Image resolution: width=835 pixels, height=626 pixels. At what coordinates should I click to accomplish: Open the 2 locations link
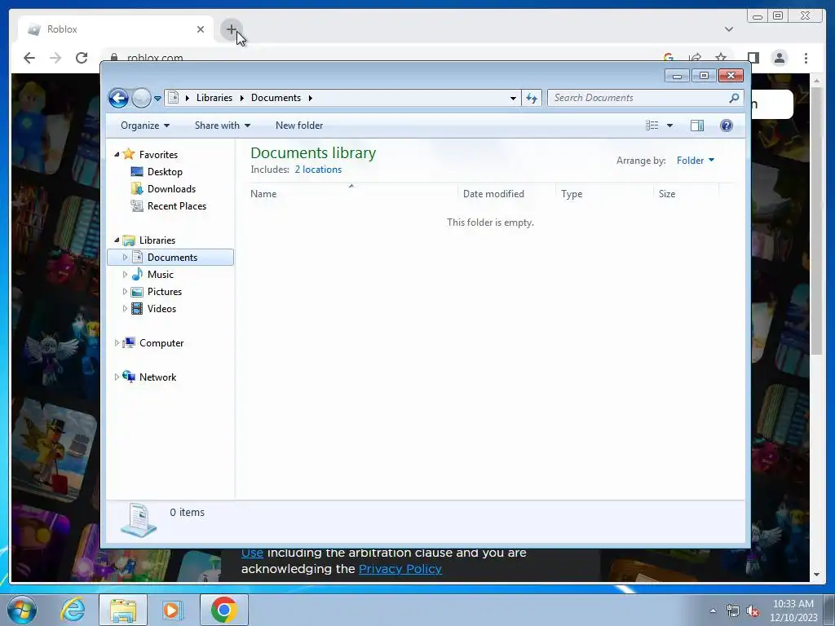[x=319, y=170]
